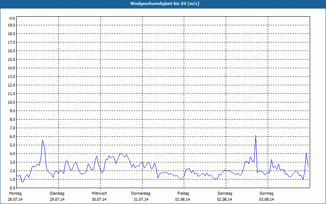
Task: Select the 1,0 axis value
Action: click(12, 179)
